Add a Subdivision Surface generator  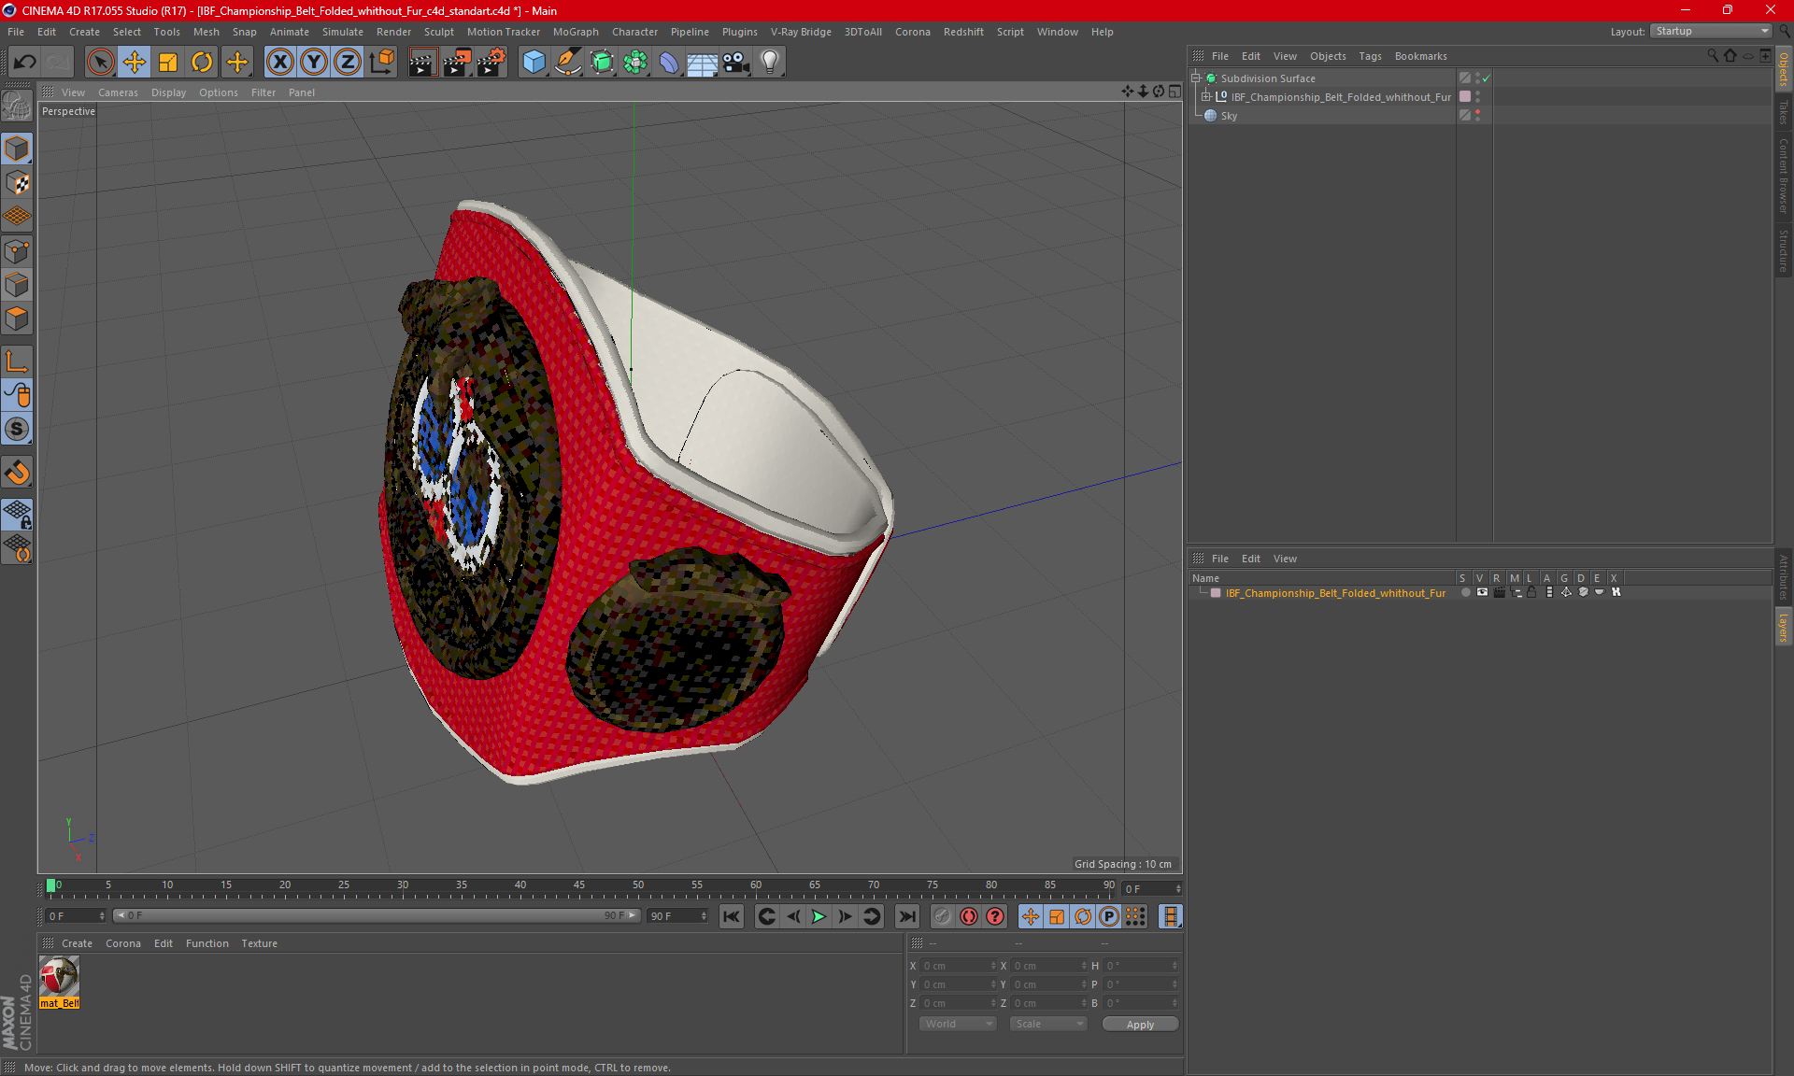(x=602, y=62)
